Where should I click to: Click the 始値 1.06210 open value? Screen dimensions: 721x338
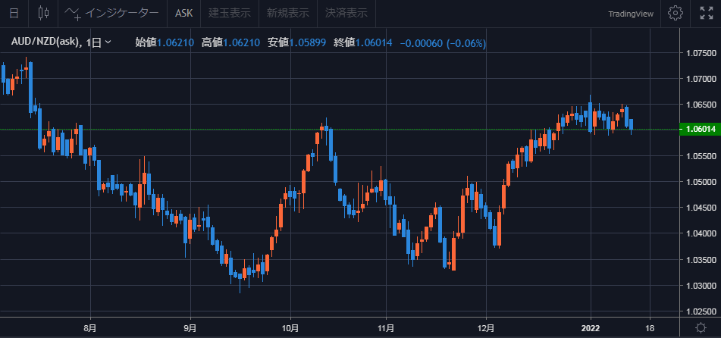click(166, 42)
